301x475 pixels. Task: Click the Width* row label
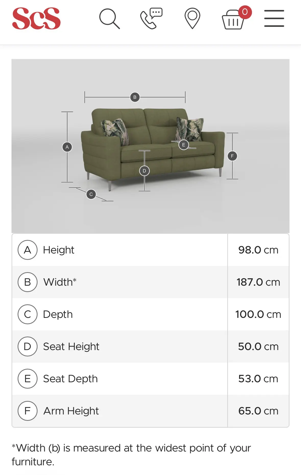click(x=60, y=282)
